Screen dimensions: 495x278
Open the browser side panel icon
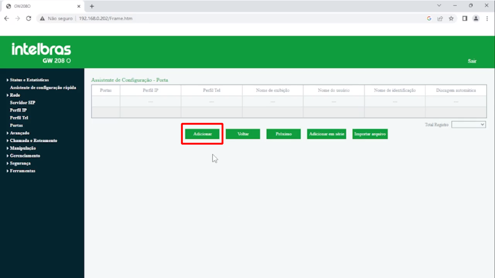coord(465,18)
